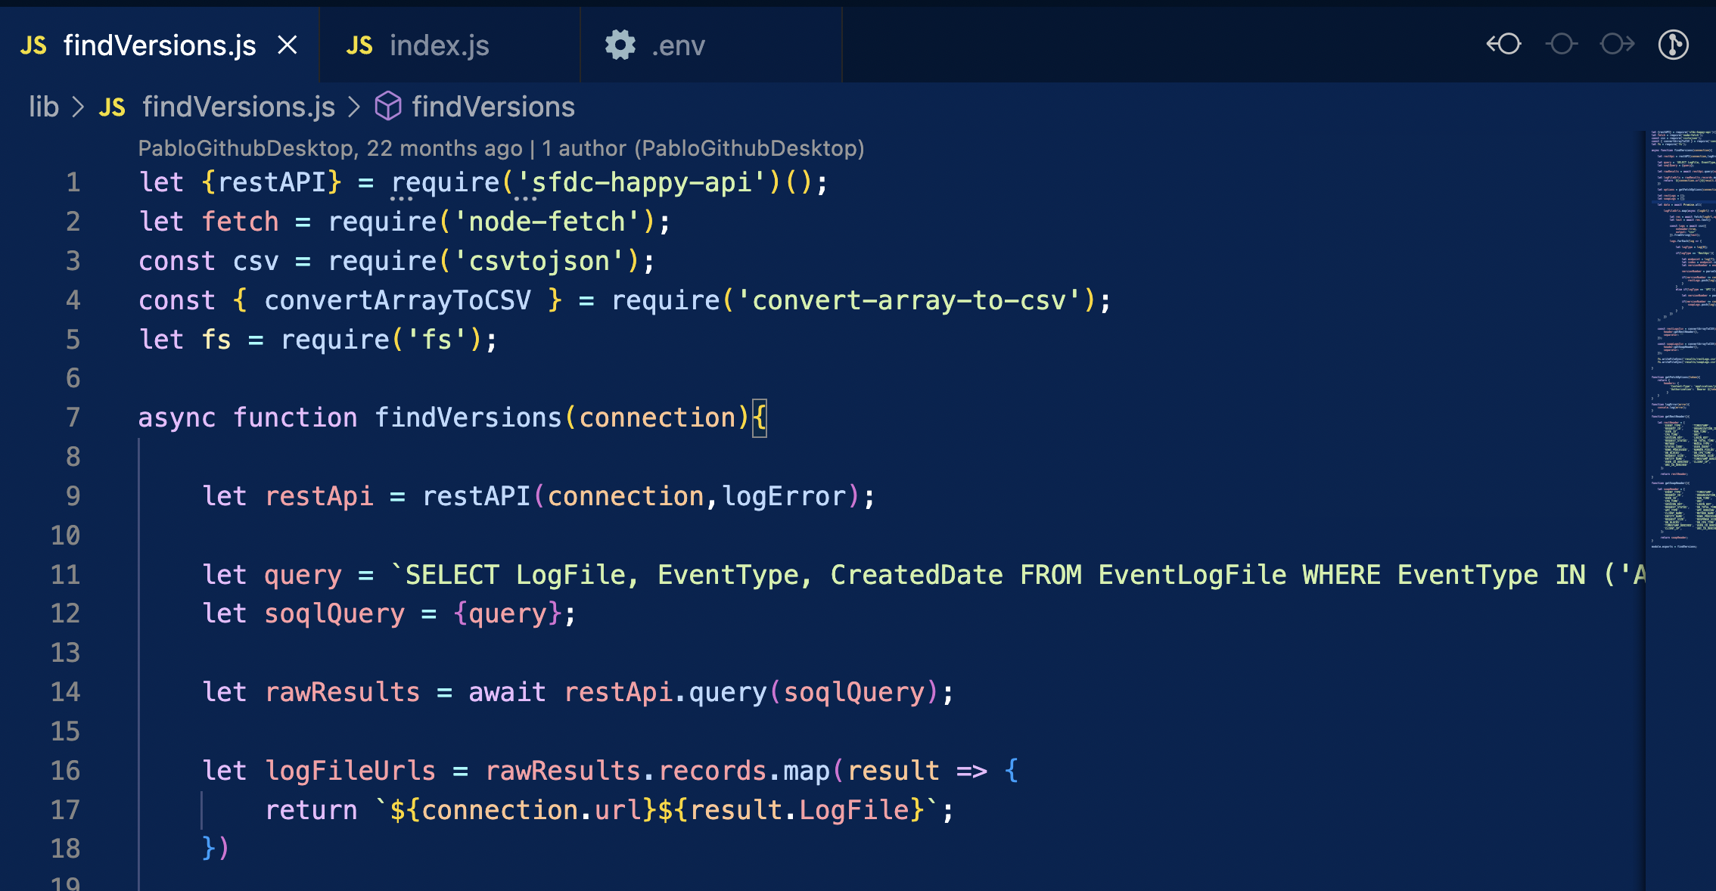Open the .env tab

coord(678,46)
